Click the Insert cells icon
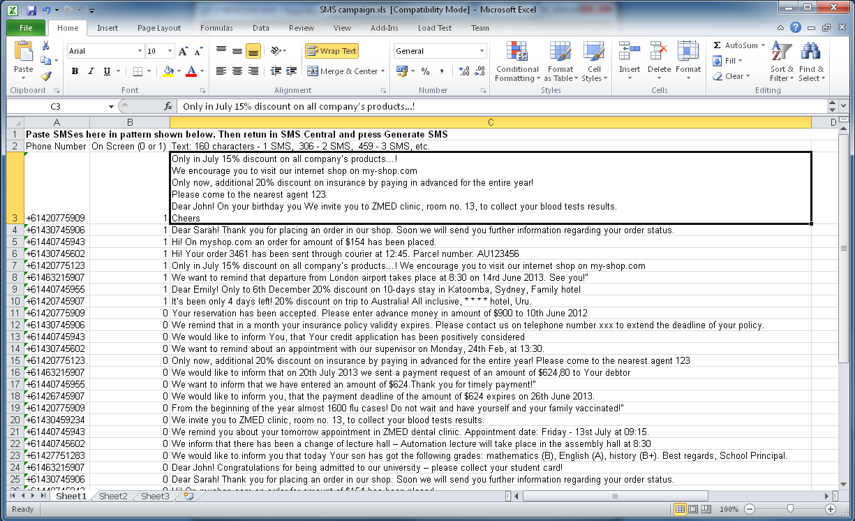The width and height of the screenshot is (855, 521). (x=630, y=52)
